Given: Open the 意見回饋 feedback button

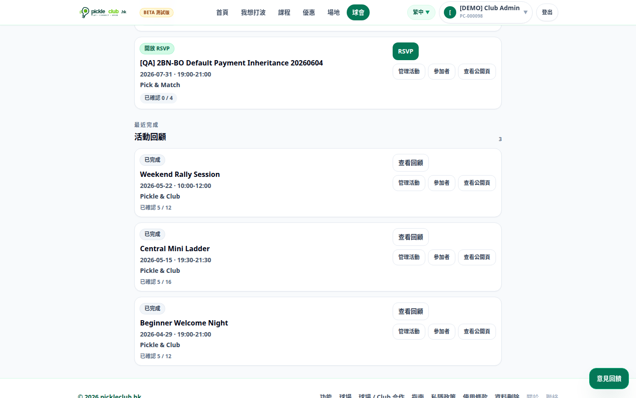Looking at the screenshot, I should pos(609,379).
